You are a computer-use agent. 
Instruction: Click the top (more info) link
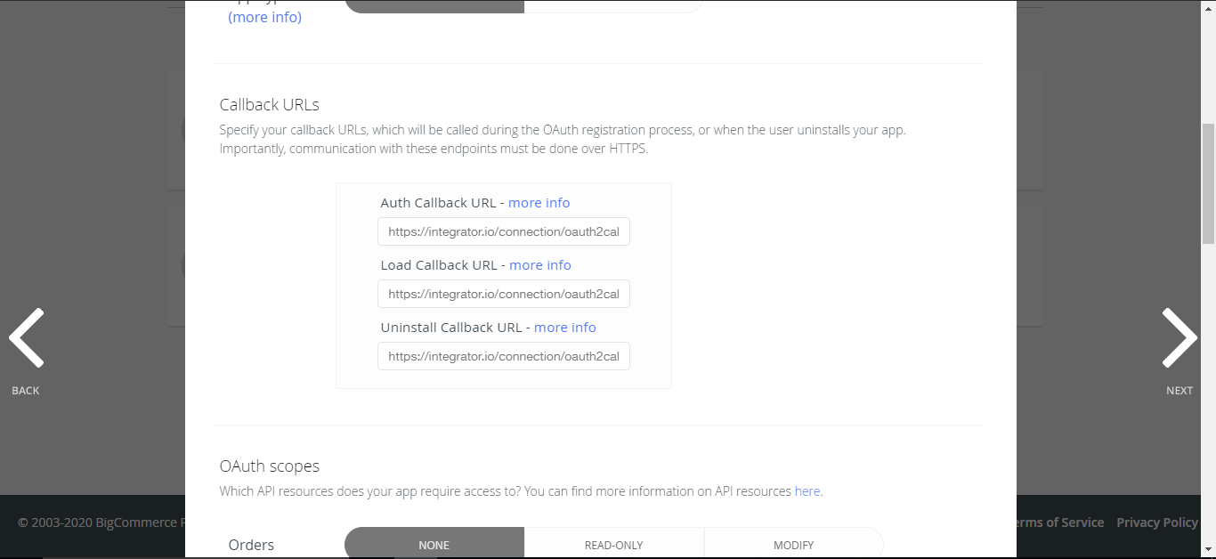click(x=264, y=17)
